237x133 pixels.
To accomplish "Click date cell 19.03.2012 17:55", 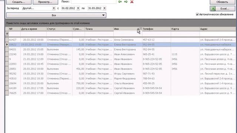I will (33, 88).
